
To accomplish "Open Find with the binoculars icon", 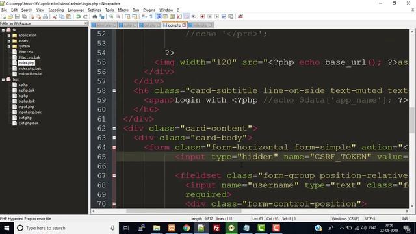I will coord(95,16).
